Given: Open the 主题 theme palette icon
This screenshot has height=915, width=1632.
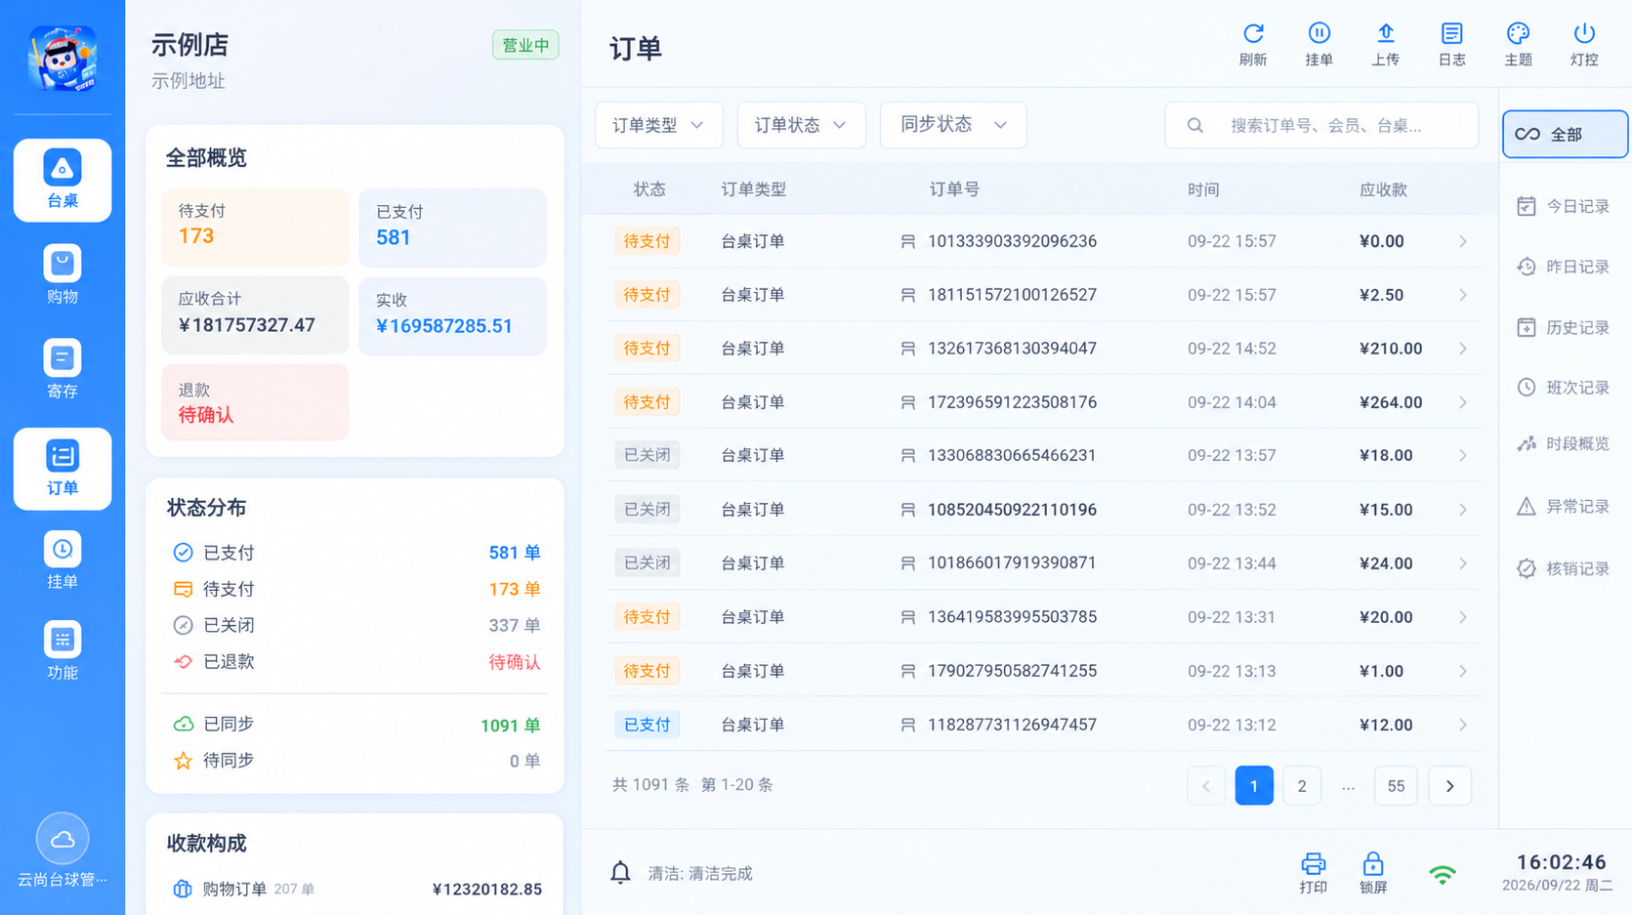Looking at the screenshot, I should pyautogui.click(x=1518, y=45).
